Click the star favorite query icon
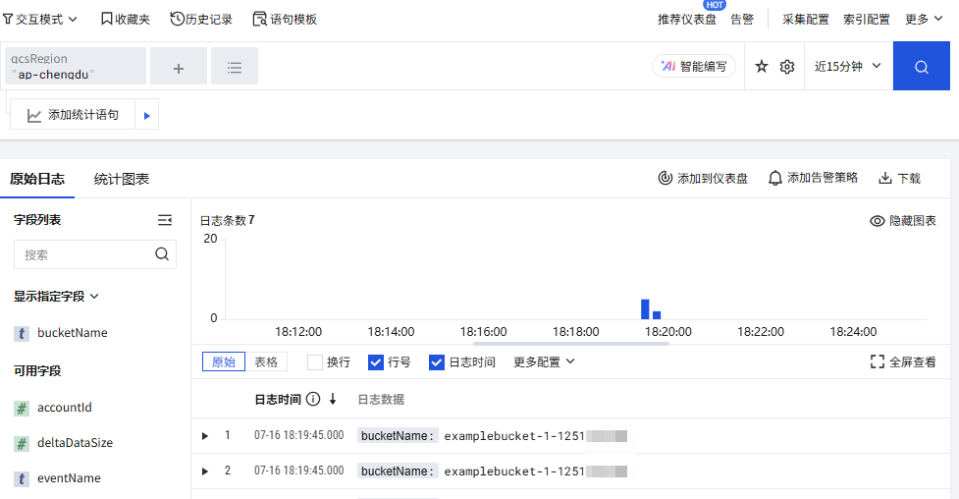This screenshot has height=499, width=959. (x=762, y=67)
